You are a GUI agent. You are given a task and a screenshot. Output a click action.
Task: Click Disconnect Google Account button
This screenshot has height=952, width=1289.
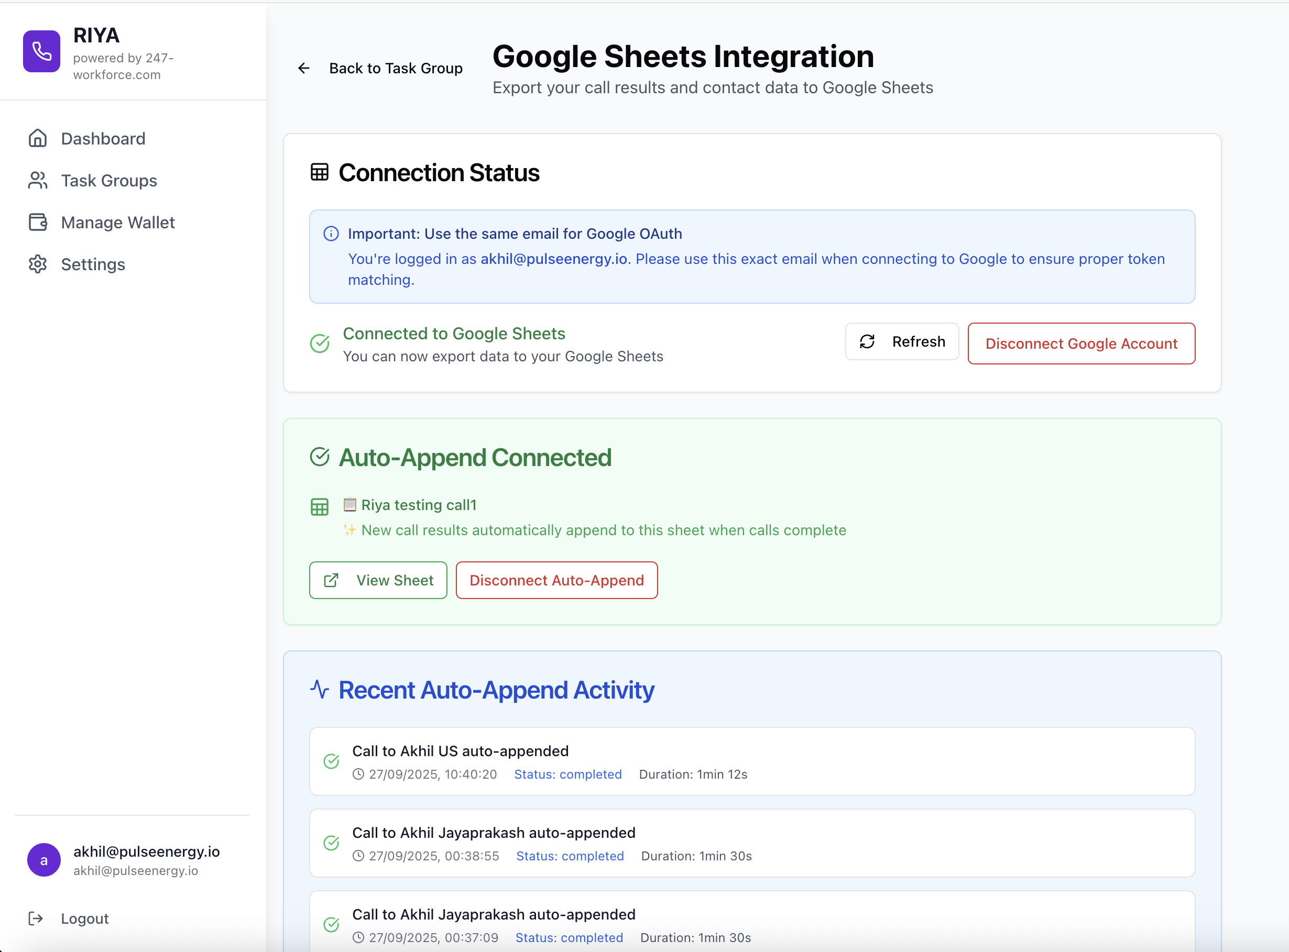1081,344
